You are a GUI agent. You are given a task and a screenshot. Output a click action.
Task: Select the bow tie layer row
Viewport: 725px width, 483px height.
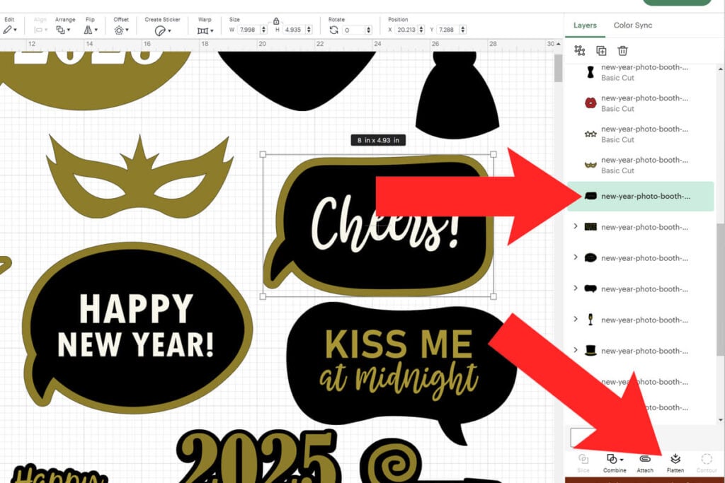(x=640, y=73)
